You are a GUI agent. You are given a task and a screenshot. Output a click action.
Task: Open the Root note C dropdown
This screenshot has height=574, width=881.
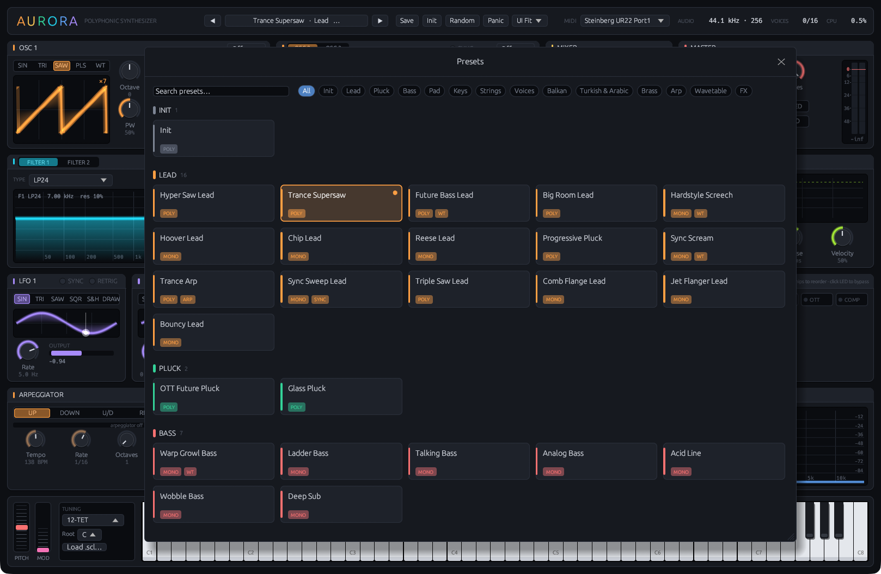(x=89, y=534)
